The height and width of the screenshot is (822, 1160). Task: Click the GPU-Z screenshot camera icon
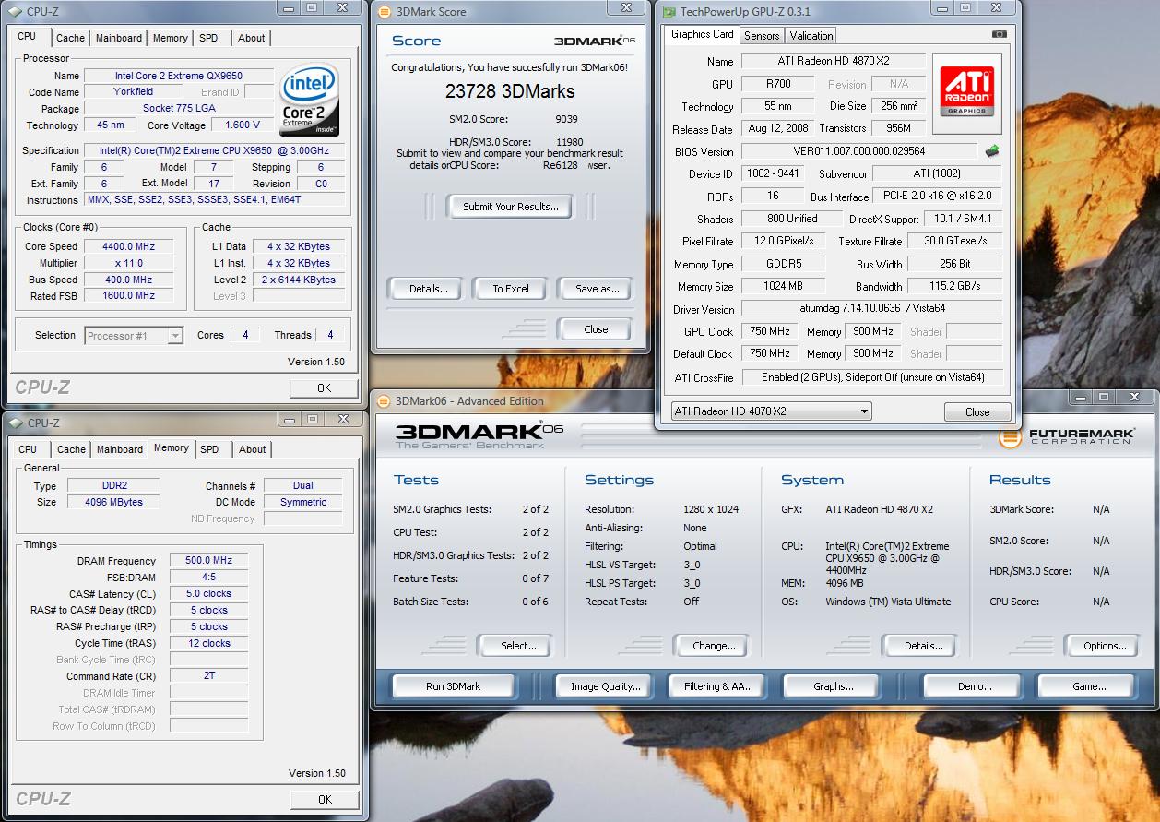click(x=1000, y=34)
